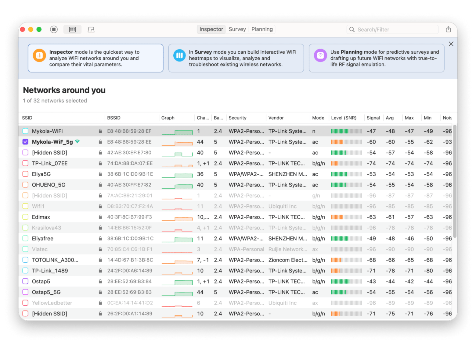Check the Ostap5 network checkbox

(26, 281)
